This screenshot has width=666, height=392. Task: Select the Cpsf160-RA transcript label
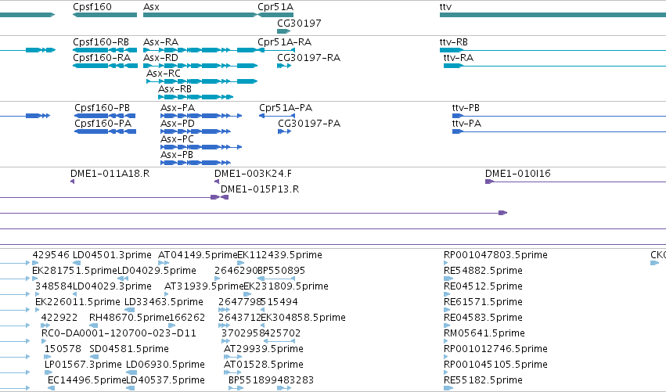click(102, 57)
